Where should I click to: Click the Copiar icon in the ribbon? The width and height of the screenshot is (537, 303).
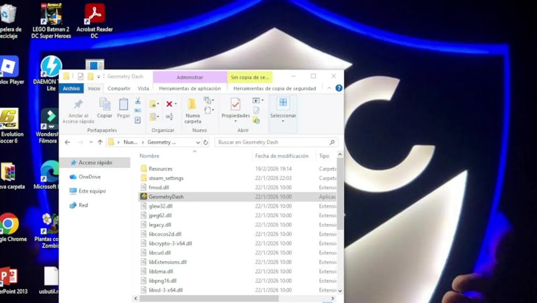tap(105, 104)
